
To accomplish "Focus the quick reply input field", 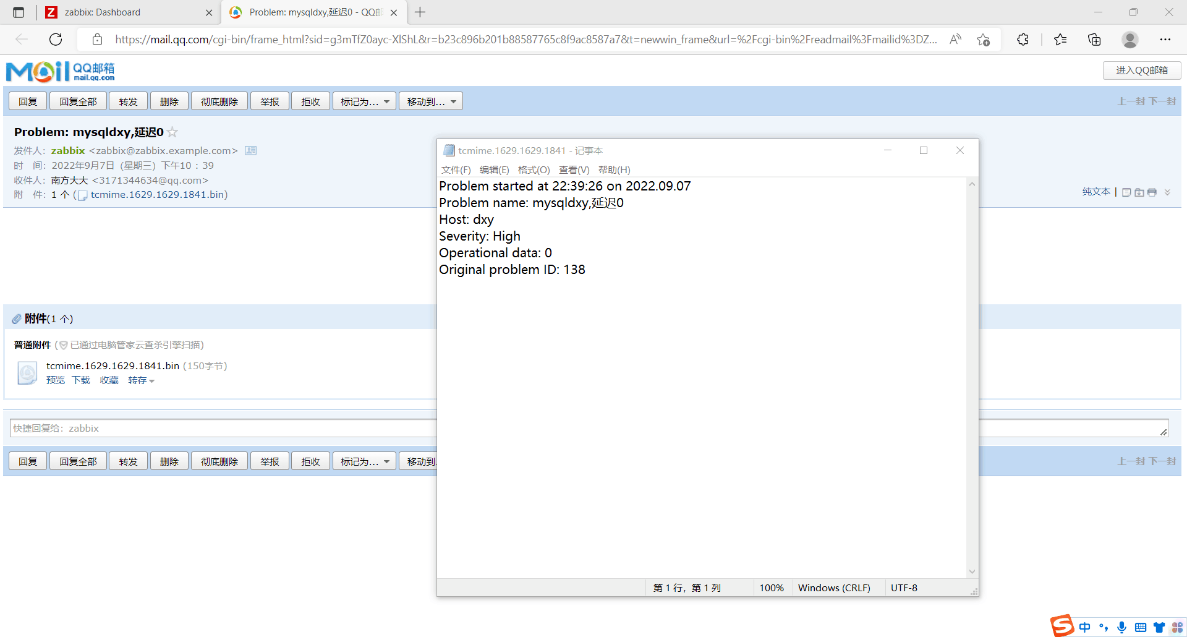I will pyautogui.click(x=223, y=428).
